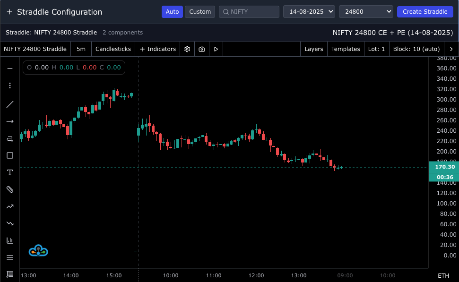Viewport: 459px width, 282px height.
Task: Click the Create Straddle button
Action: pos(425,12)
